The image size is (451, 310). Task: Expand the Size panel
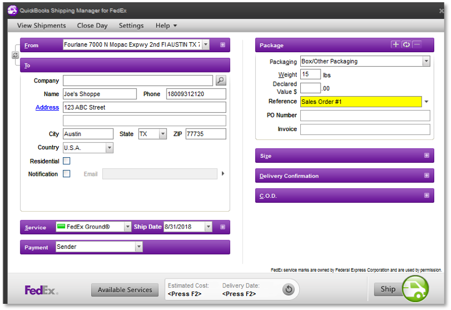tap(427, 156)
